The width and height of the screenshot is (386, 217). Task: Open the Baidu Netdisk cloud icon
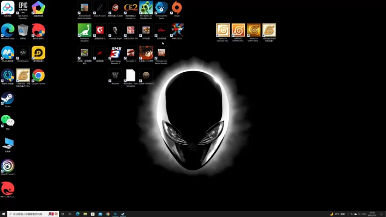(8, 9)
